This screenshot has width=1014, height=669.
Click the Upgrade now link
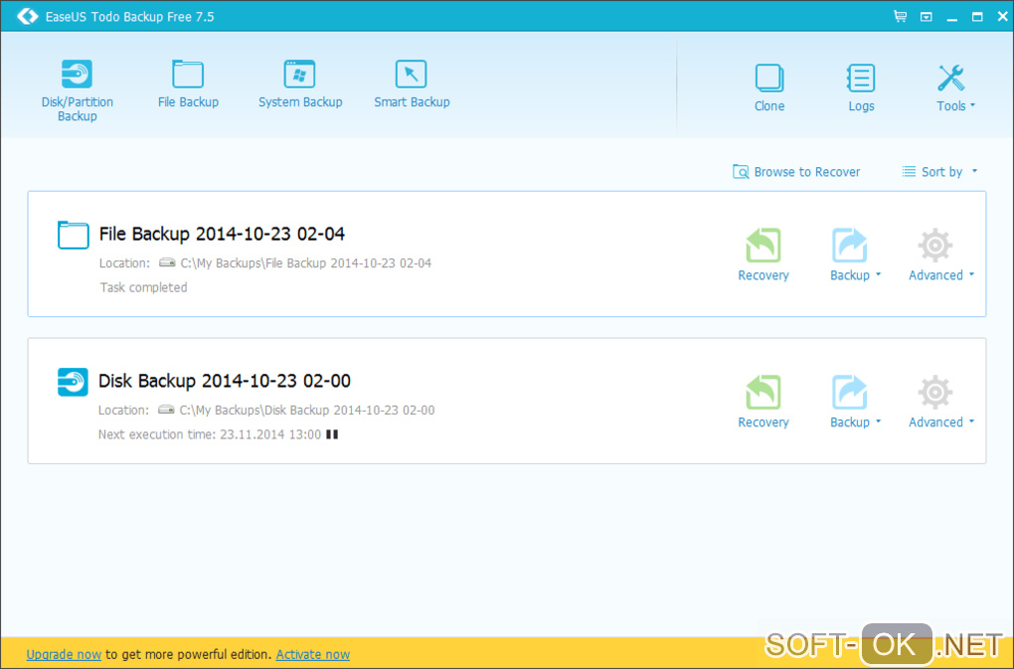click(64, 655)
